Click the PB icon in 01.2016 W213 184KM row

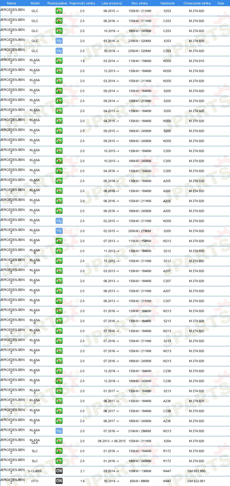(59, 311)
